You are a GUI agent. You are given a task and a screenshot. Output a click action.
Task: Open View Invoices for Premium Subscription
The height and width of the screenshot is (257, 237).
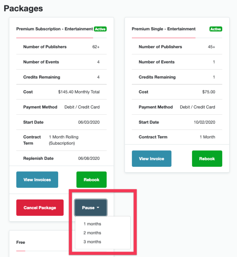pos(37,180)
